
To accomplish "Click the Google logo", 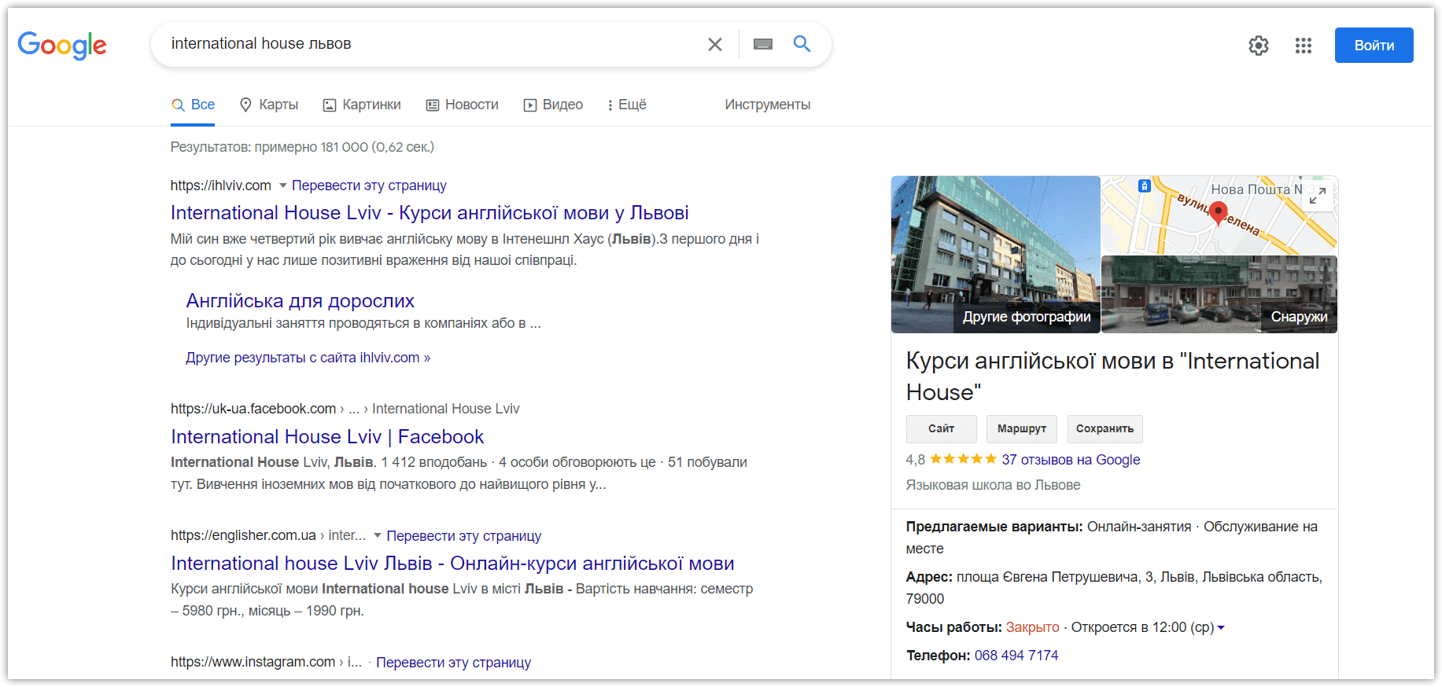I will click(x=62, y=46).
